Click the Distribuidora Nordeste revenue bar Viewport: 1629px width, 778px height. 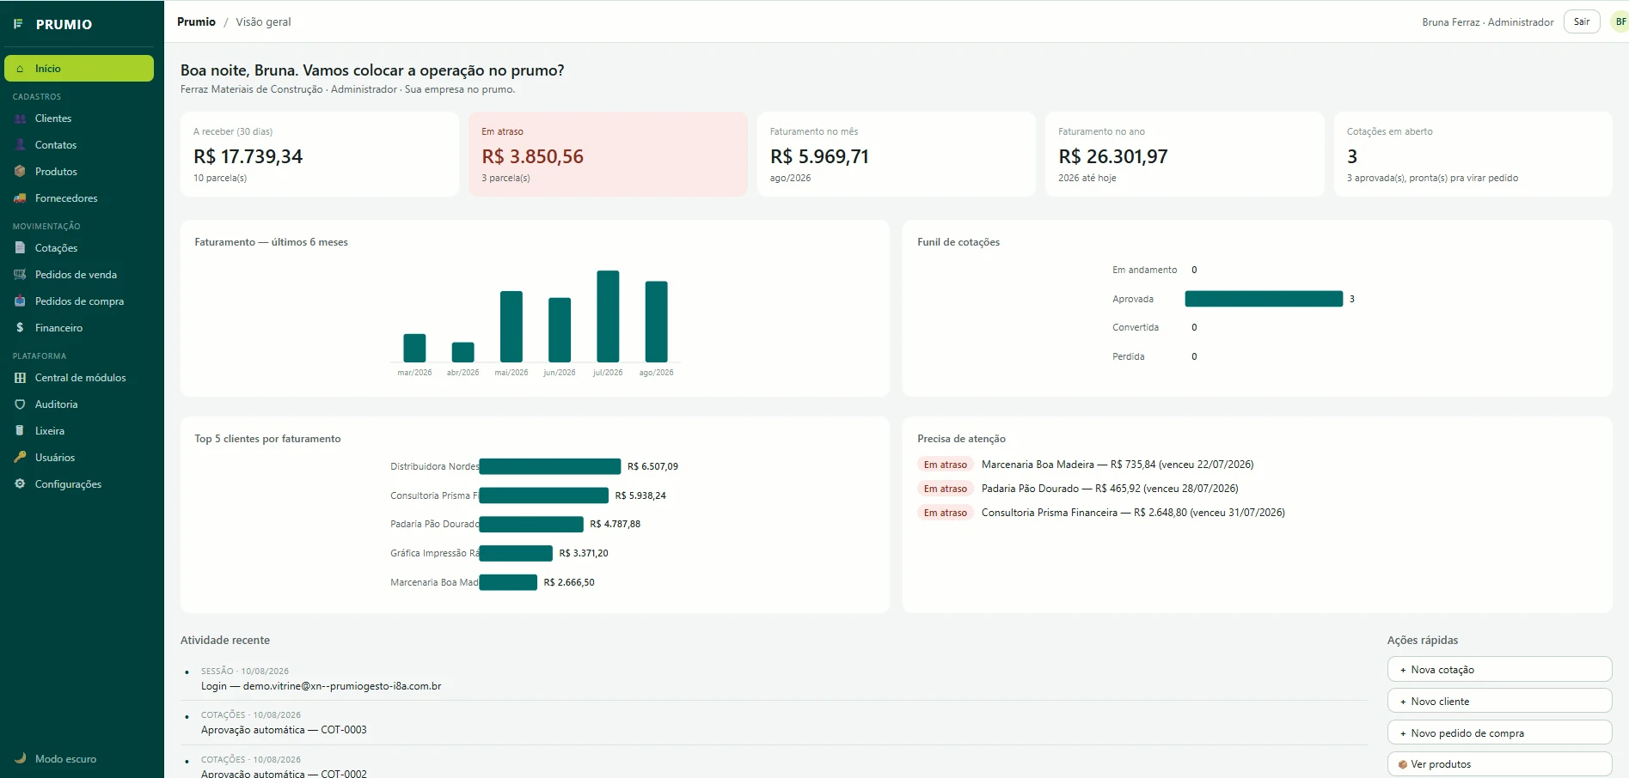coord(550,466)
